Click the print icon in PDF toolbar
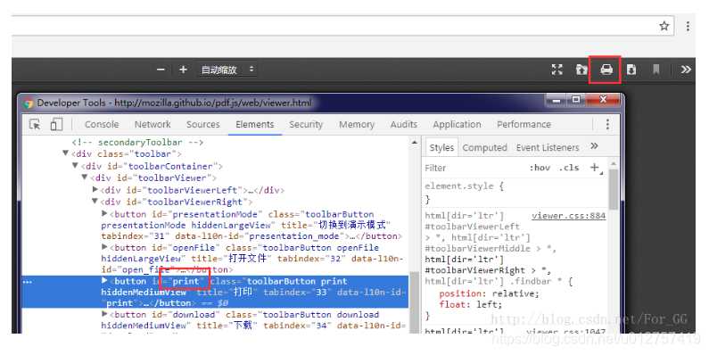Image resolution: width=709 pixels, height=355 pixels. 606,70
